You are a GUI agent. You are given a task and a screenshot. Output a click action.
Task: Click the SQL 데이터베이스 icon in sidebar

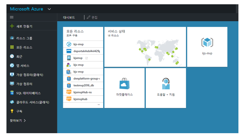point(12,93)
